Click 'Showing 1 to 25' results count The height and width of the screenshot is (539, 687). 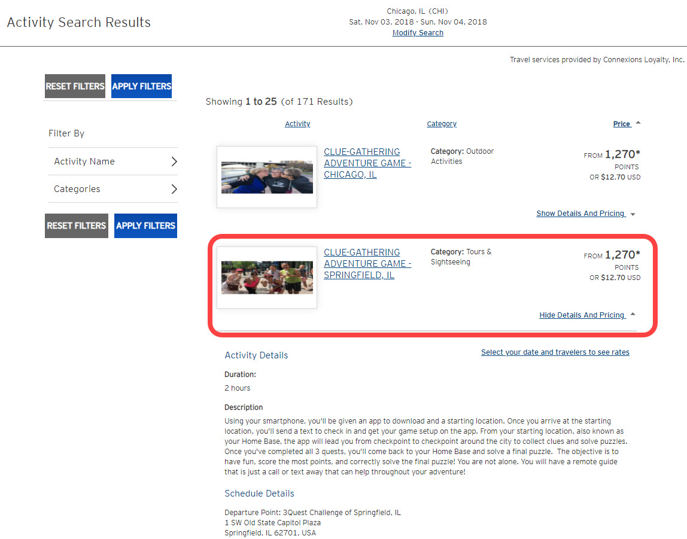(x=279, y=102)
